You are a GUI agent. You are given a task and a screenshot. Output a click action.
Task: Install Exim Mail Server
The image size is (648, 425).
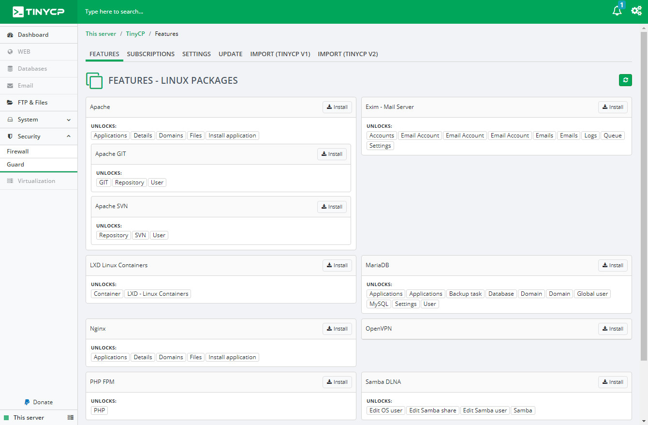613,107
